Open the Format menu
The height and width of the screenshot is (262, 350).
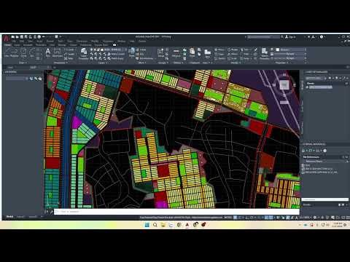pyautogui.click(x=50, y=41)
